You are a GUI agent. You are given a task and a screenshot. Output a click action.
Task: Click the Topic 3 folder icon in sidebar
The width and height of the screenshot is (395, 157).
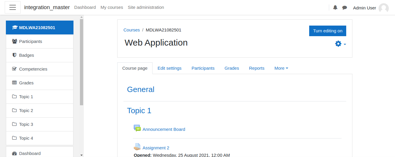[x=14, y=124]
